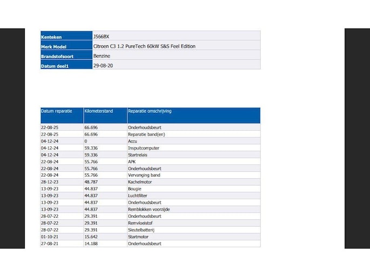Select the Benzine fuel type value
This screenshot has height=277, width=370.
click(x=102, y=56)
